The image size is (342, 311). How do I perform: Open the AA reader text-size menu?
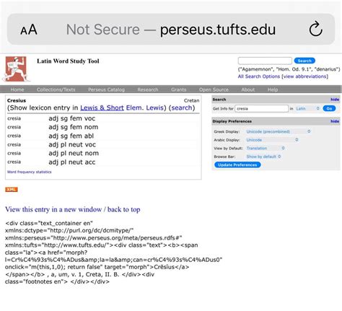pos(29,30)
